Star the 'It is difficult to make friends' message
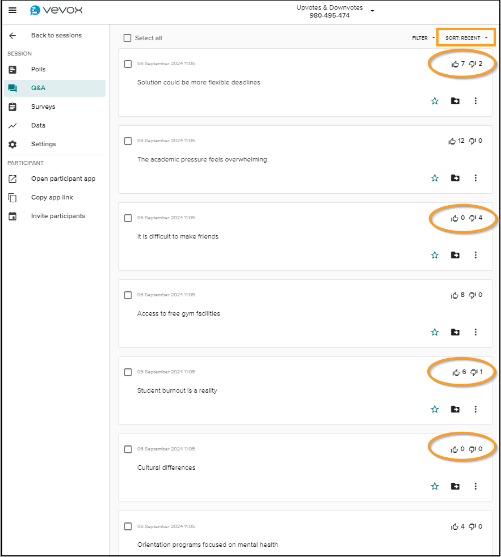 (x=435, y=255)
